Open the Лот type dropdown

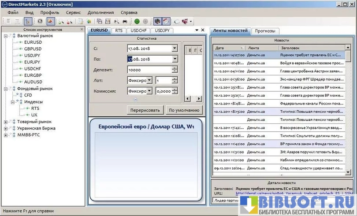149,80
